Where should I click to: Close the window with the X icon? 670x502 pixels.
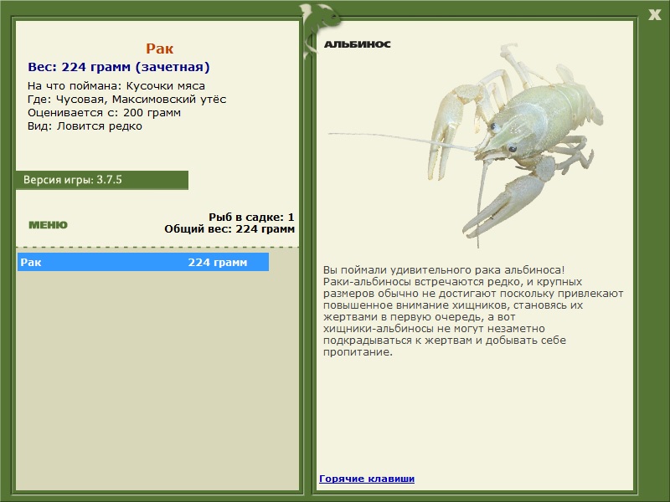coord(654,15)
